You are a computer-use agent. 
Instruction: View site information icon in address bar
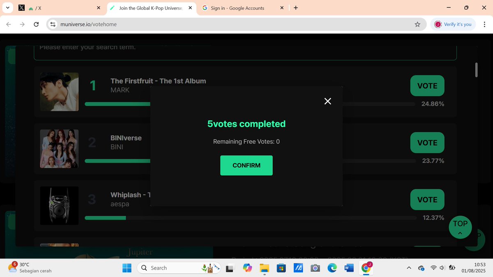[53, 24]
